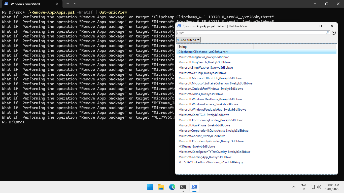The height and width of the screenshot is (193, 344).
Task: Select the Clipchamp.Clipchamp_yxz26nhyzhsrt row
Action: [x=256, y=52]
